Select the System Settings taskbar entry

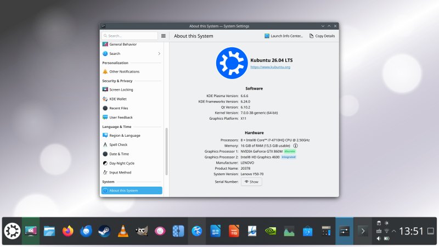pos(345,231)
